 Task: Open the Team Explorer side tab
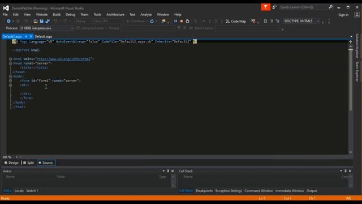click(357, 71)
